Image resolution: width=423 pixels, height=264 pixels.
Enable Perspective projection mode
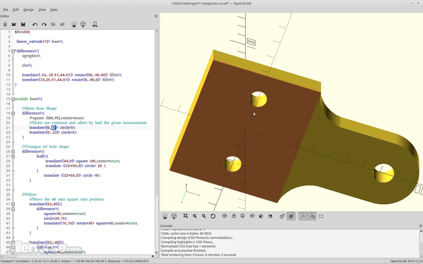tap(282, 216)
